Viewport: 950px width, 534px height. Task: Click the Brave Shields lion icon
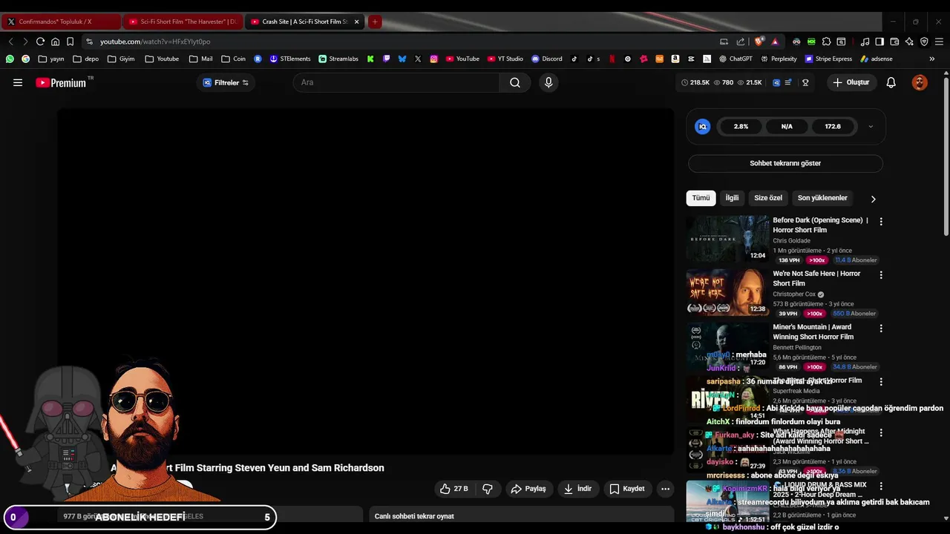pos(759,42)
